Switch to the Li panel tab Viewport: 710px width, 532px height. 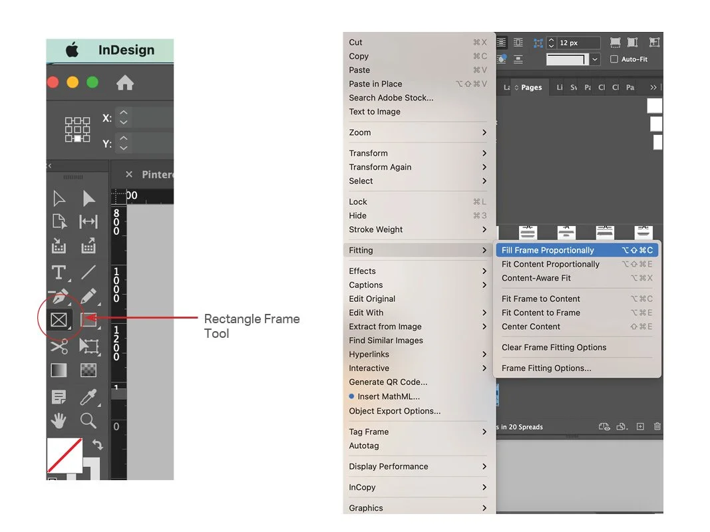(560, 87)
